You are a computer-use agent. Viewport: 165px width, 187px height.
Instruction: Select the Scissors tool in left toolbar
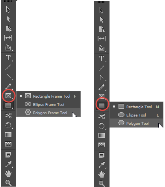click(x=8, y=115)
